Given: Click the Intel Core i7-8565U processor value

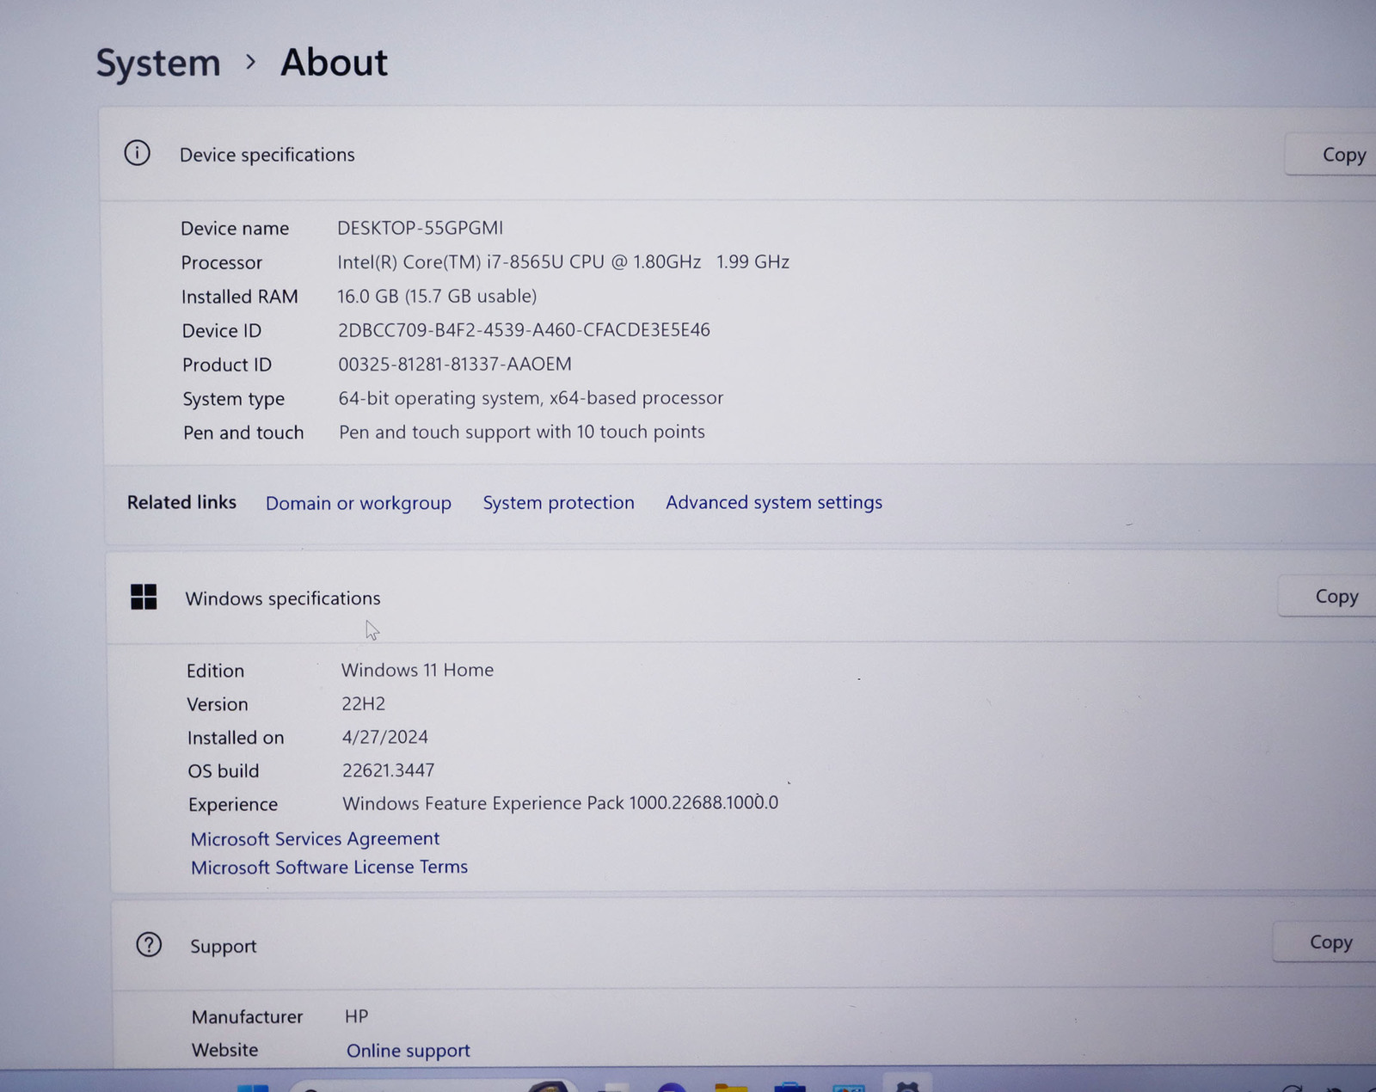Looking at the screenshot, I should pos(563,261).
